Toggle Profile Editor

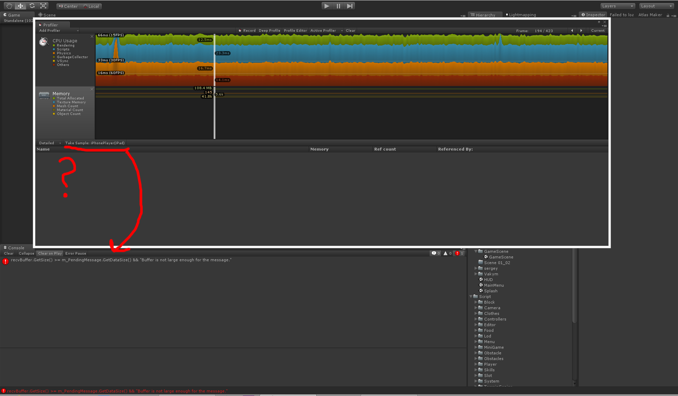click(x=295, y=31)
